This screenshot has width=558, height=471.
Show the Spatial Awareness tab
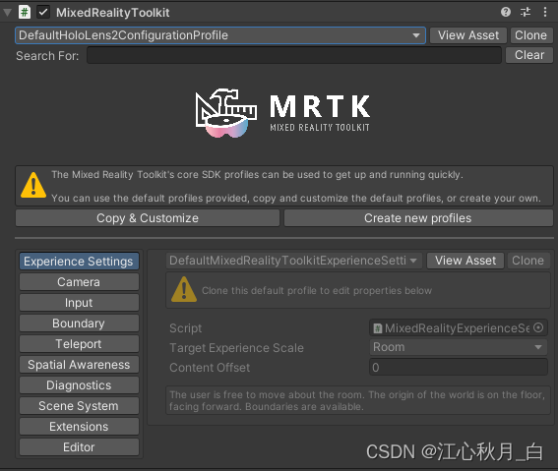(x=79, y=365)
